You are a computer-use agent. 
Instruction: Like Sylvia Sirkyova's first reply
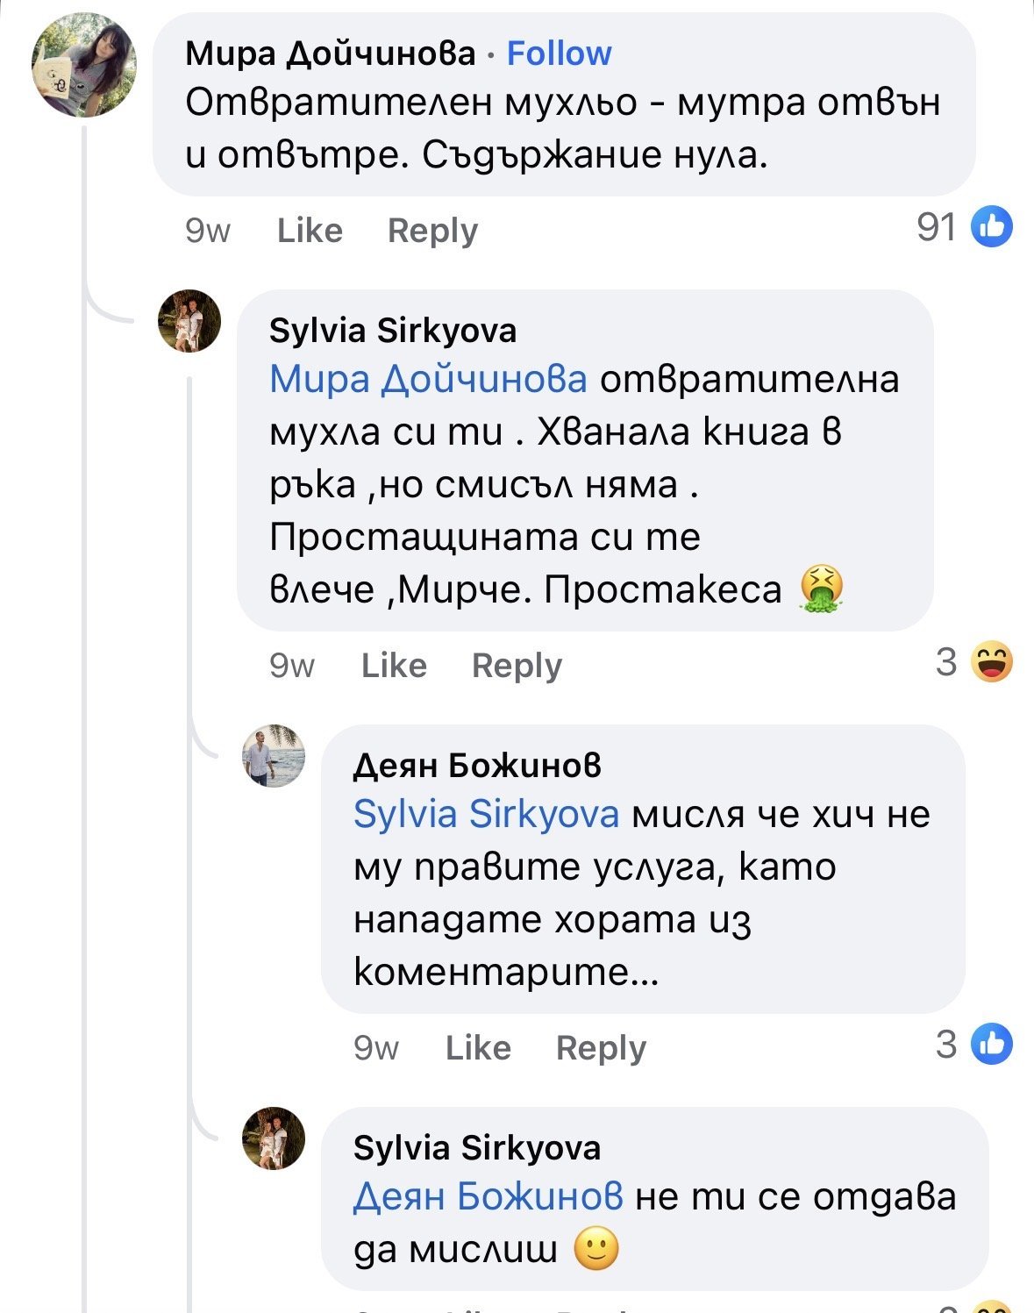(x=394, y=666)
